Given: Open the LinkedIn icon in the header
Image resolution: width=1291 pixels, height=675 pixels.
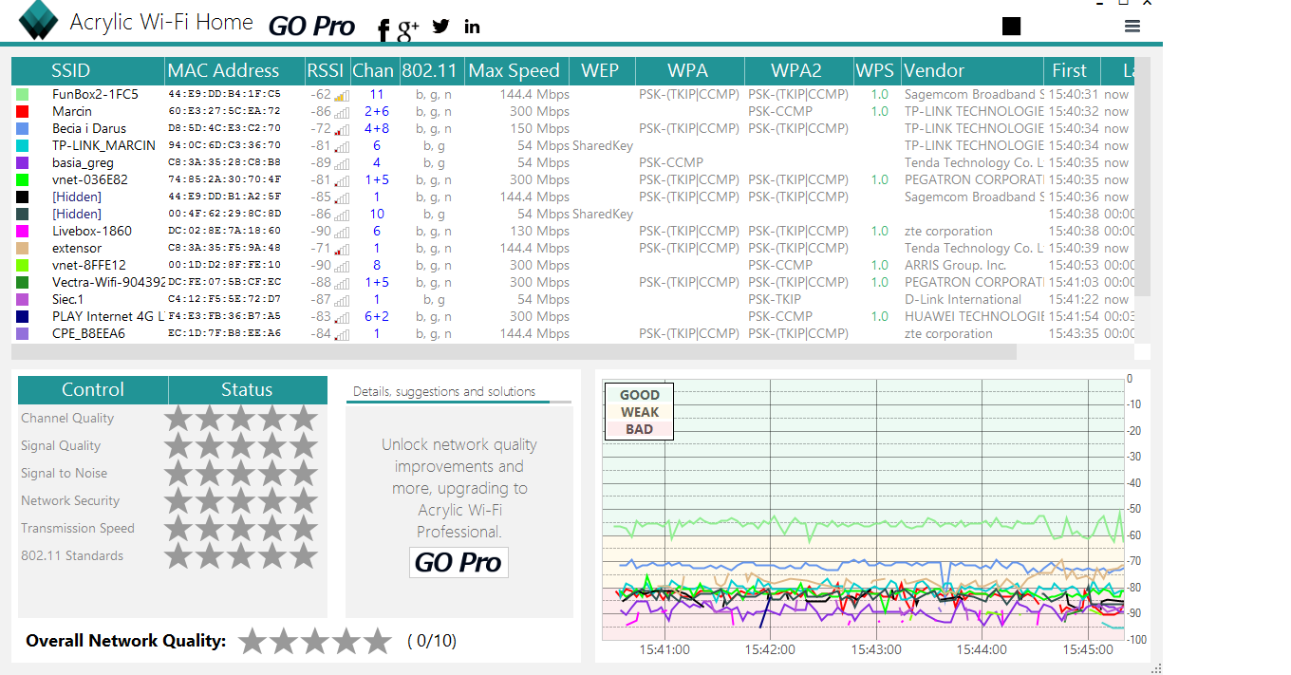Looking at the screenshot, I should click(x=472, y=27).
